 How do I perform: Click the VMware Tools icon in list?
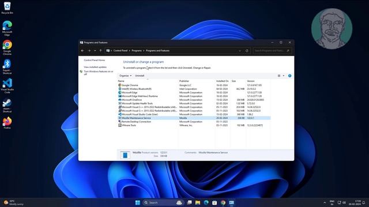pyautogui.click(x=120, y=125)
